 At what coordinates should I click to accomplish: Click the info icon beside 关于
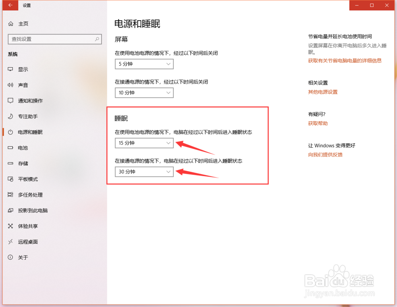(10, 257)
